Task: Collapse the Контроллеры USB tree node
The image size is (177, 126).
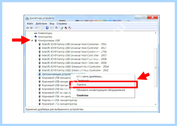Action: 32,41
